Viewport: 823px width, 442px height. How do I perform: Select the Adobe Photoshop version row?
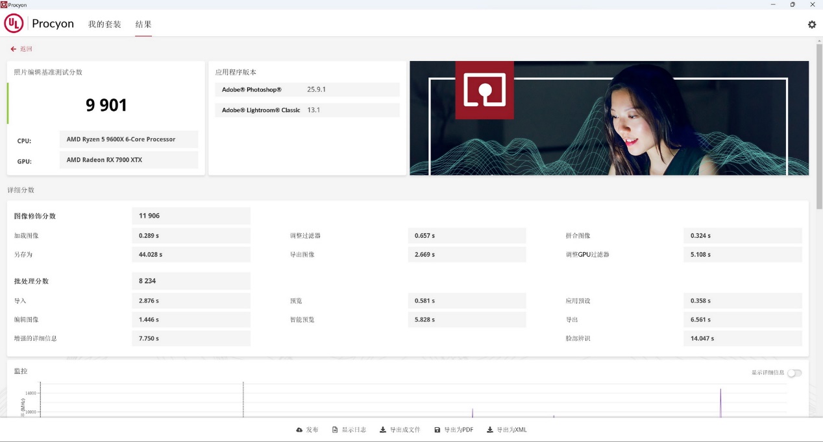307,89
